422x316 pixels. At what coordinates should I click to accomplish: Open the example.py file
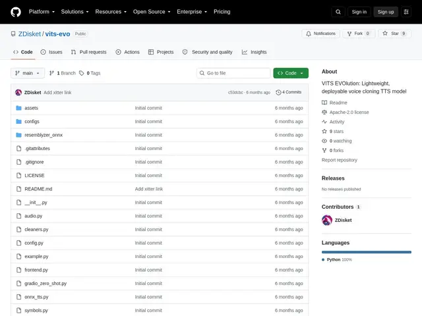click(x=36, y=256)
